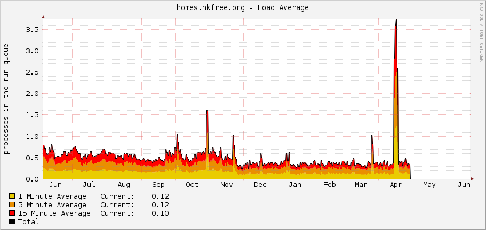
Task: Click the 0.5 y-axis tick label
Action: pyautogui.click(x=32, y=158)
